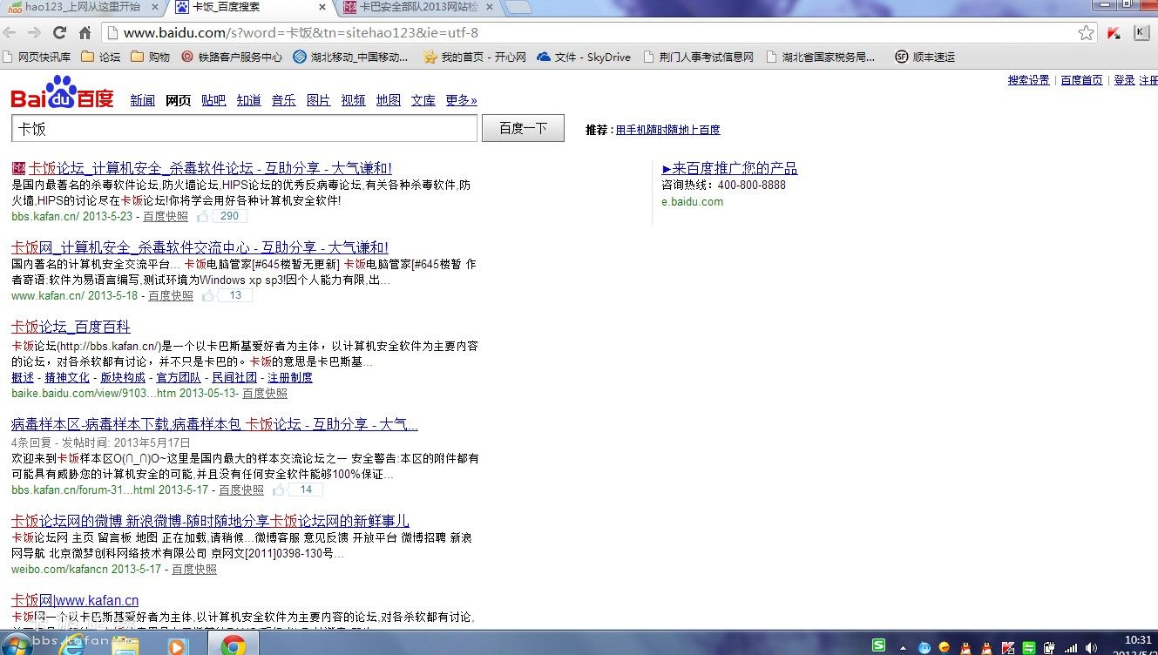The image size is (1158, 655).
Task: Open the Kaspersky URL advisor extension icon
Action: click(1114, 33)
